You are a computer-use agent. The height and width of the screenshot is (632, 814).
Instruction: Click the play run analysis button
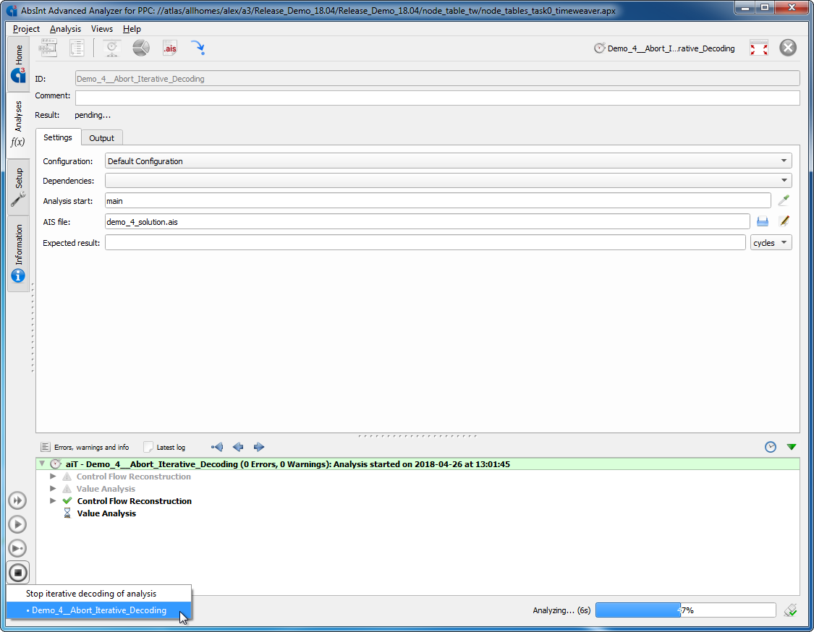17,524
